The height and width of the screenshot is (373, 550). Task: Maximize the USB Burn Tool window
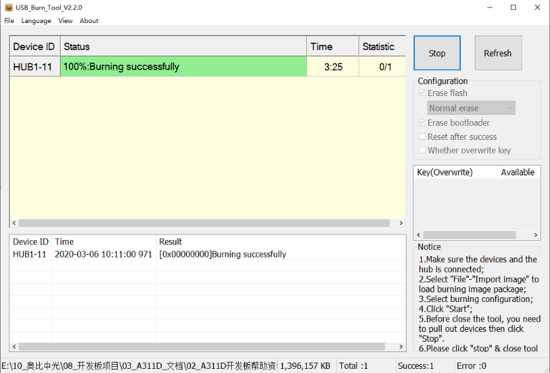click(514, 8)
